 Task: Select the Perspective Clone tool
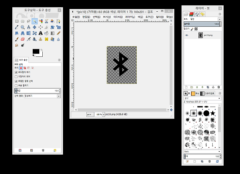click(53, 39)
